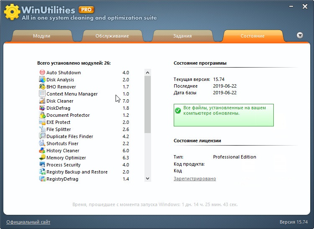
Task: Select the History Cleaner module name
Action: click(x=63, y=151)
